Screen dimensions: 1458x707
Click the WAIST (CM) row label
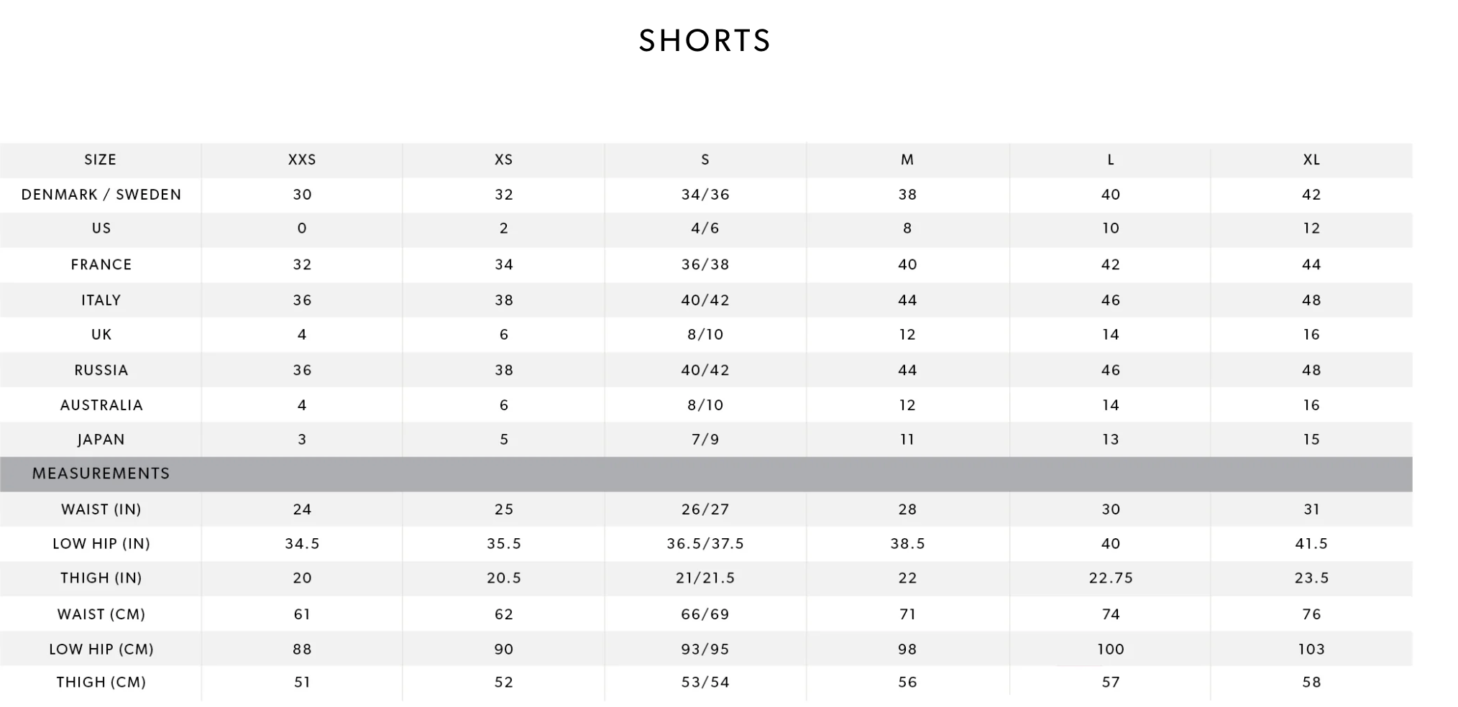101,614
